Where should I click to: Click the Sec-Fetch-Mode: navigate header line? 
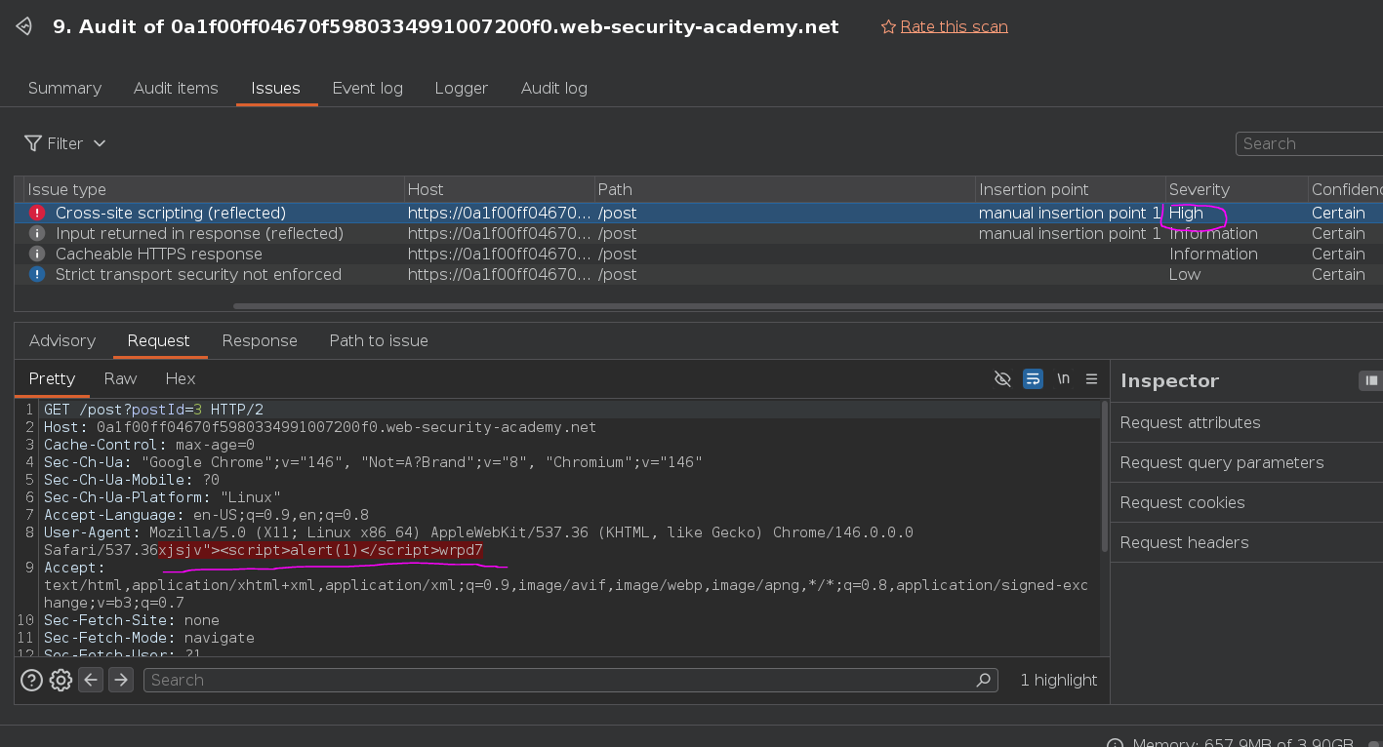tap(149, 638)
